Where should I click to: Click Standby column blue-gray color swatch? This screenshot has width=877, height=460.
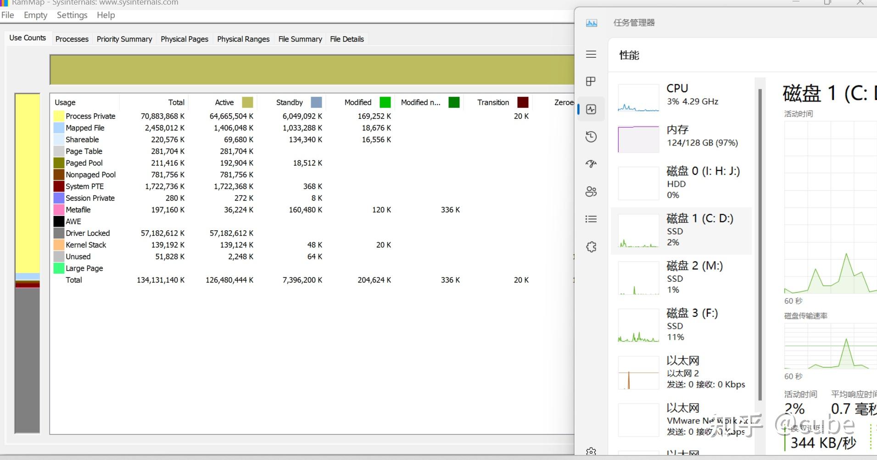click(317, 102)
